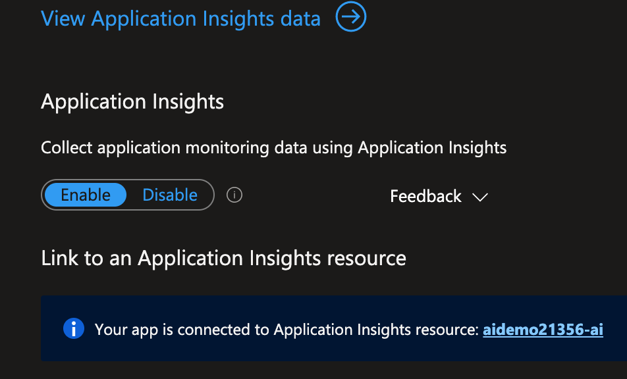Click the 'Collect application monitoring data' description text
The image size is (627, 379).
coord(273,147)
